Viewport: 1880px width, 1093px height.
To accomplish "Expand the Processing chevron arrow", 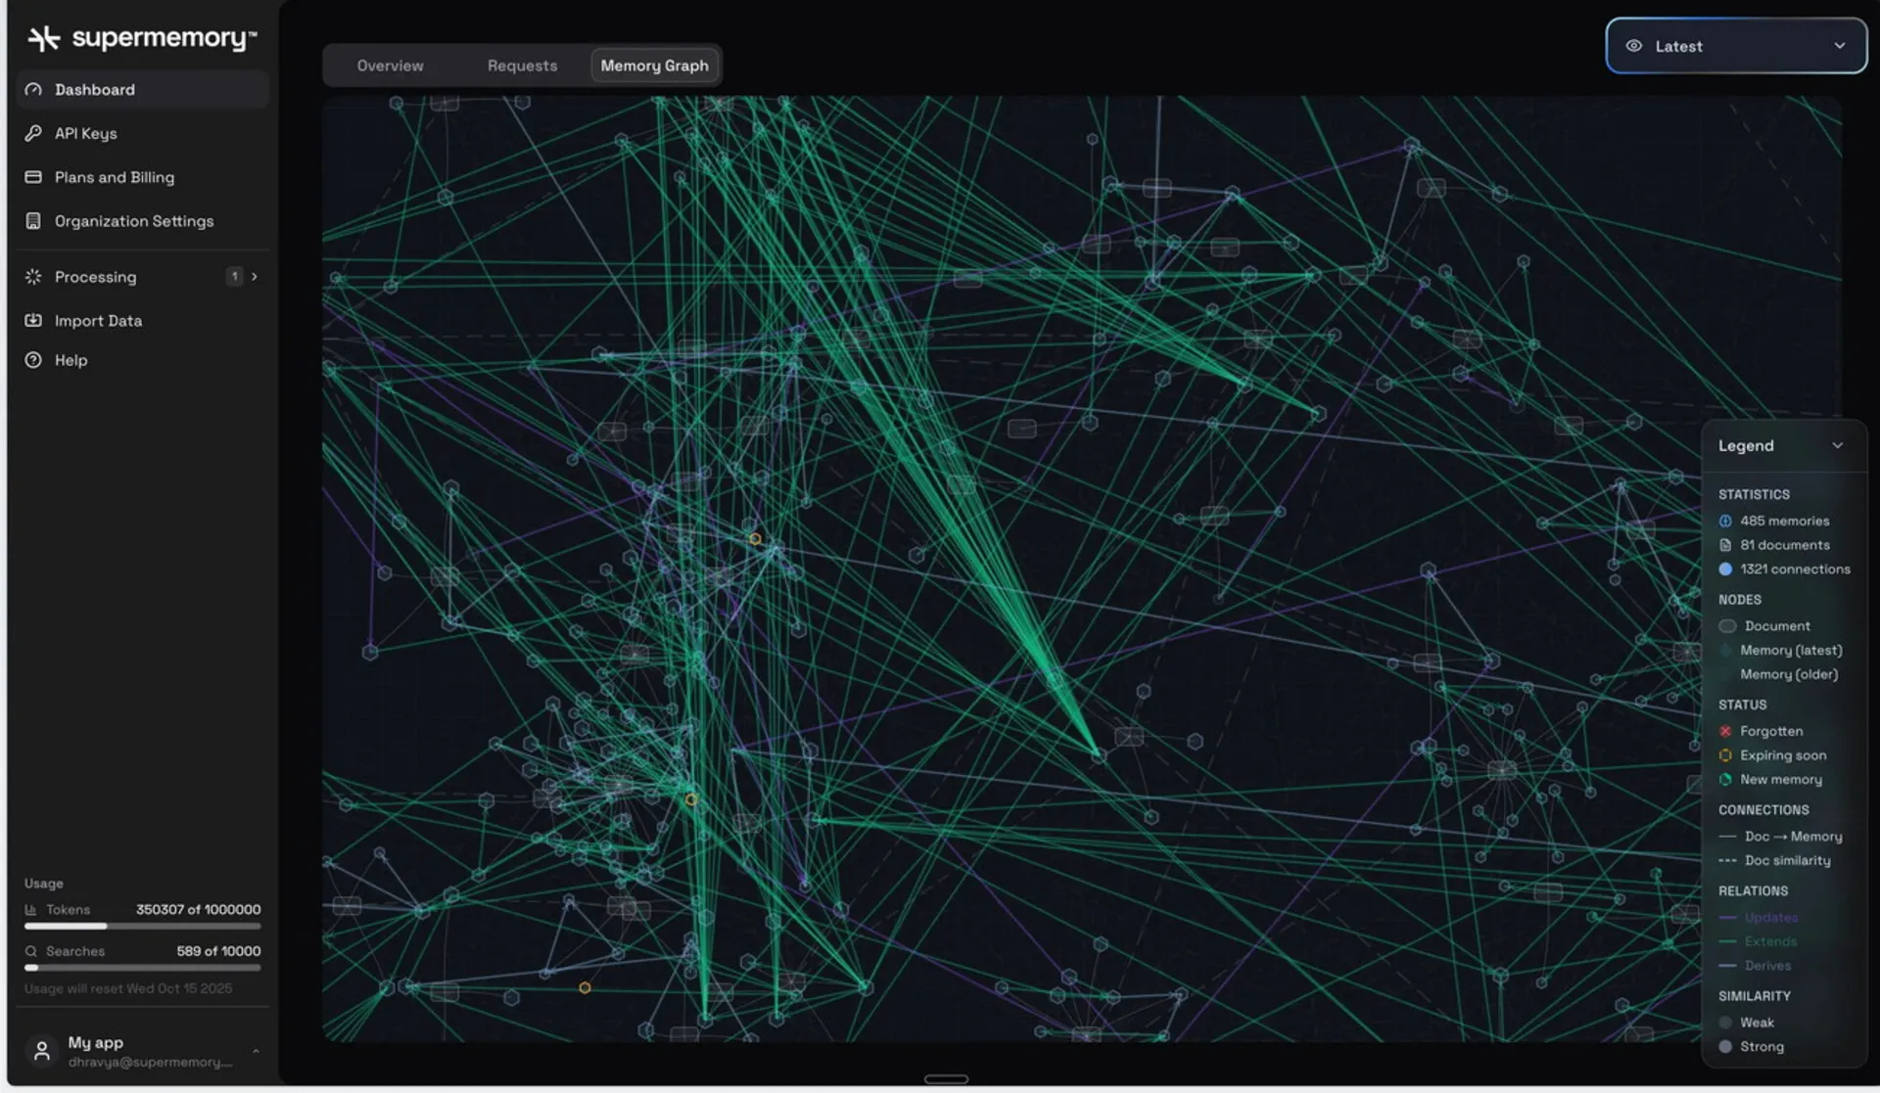I will 255,277.
